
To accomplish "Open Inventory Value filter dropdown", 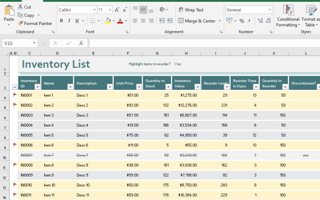I will (x=197, y=87).
